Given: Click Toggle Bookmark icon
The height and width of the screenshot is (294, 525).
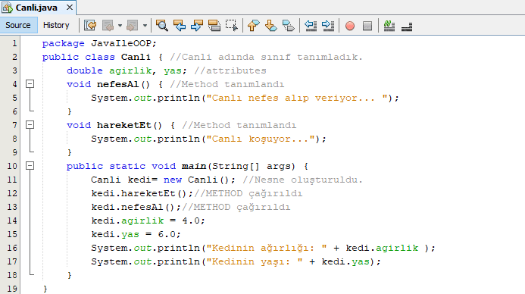Looking at the screenshot, I should [289, 26].
